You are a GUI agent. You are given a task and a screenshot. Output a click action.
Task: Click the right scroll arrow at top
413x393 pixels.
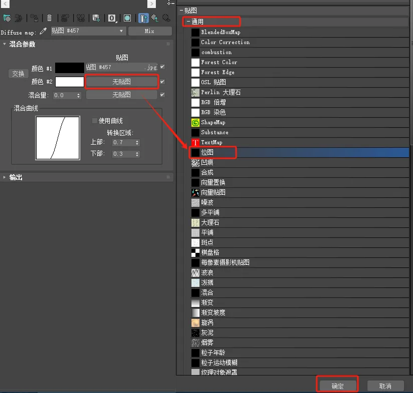click(151, 4)
